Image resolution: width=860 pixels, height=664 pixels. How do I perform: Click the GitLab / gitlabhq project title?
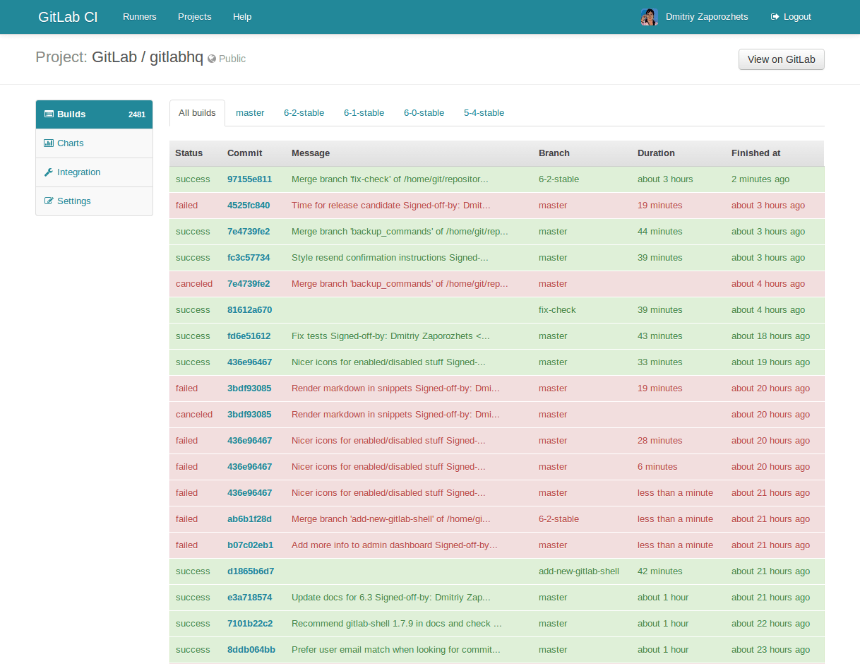(x=148, y=57)
